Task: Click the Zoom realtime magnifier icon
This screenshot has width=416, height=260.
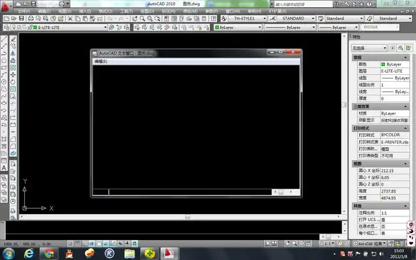Action: 142,18
